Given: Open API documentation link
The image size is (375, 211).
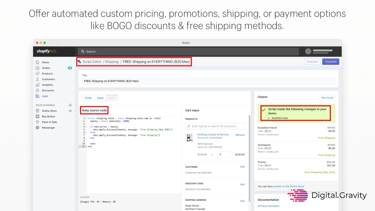Looking at the screenshot, I should [x=268, y=206].
